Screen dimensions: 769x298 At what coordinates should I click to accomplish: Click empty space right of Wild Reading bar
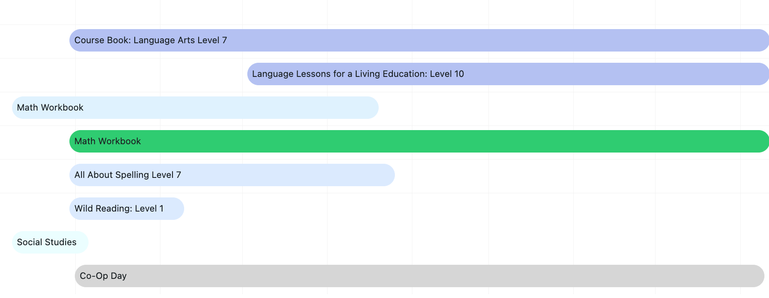(416, 209)
